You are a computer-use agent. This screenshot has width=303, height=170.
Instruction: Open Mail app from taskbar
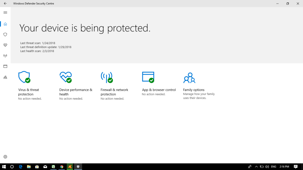pyautogui.click(x=45, y=167)
